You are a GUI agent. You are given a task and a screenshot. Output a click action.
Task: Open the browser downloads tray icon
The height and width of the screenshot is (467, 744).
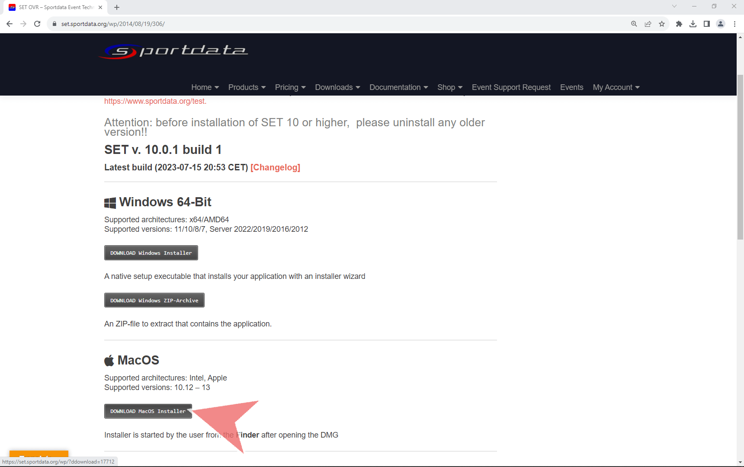pos(693,24)
